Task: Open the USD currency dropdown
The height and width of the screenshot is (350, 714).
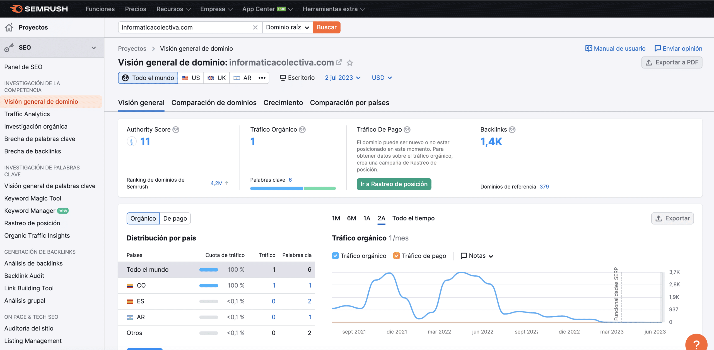Action: (x=382, y=78)
